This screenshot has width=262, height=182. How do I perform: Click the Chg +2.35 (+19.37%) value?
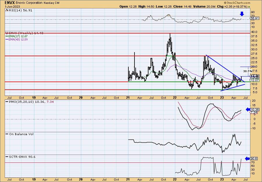click(x=232, y=6)
